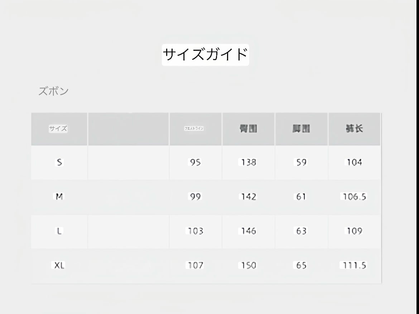Click the 106.5 length value
Image resolution: width=419 pixels, height=314 pixels.
(x=354, y=196)
